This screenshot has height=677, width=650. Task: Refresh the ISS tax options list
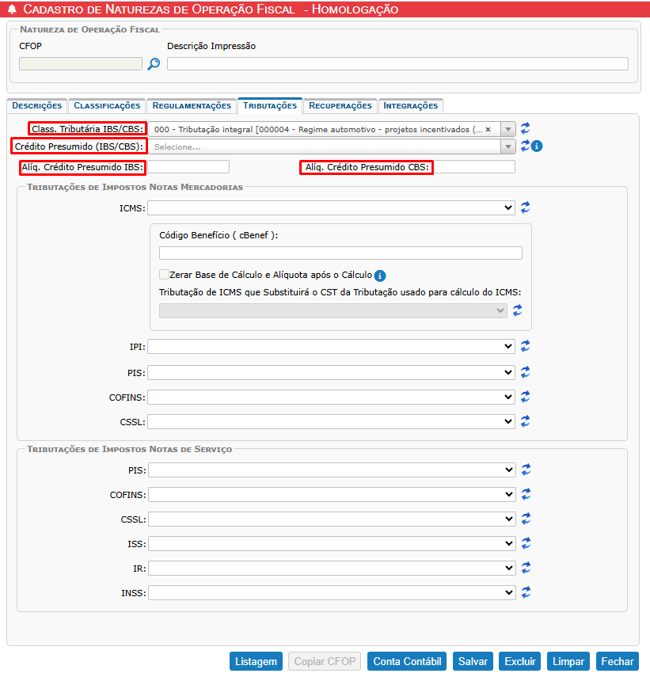526,544
